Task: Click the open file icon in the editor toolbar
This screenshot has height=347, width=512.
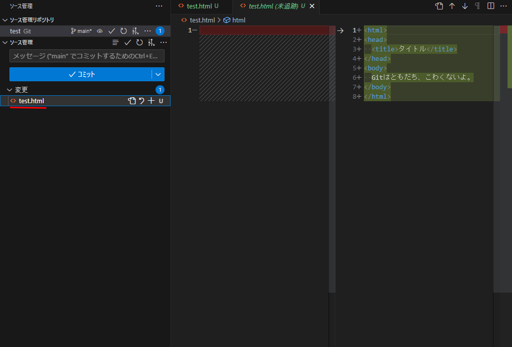Action: 439,6
